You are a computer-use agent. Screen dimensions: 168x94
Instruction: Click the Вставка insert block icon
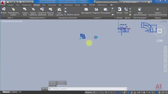click(x=4, y=9)
